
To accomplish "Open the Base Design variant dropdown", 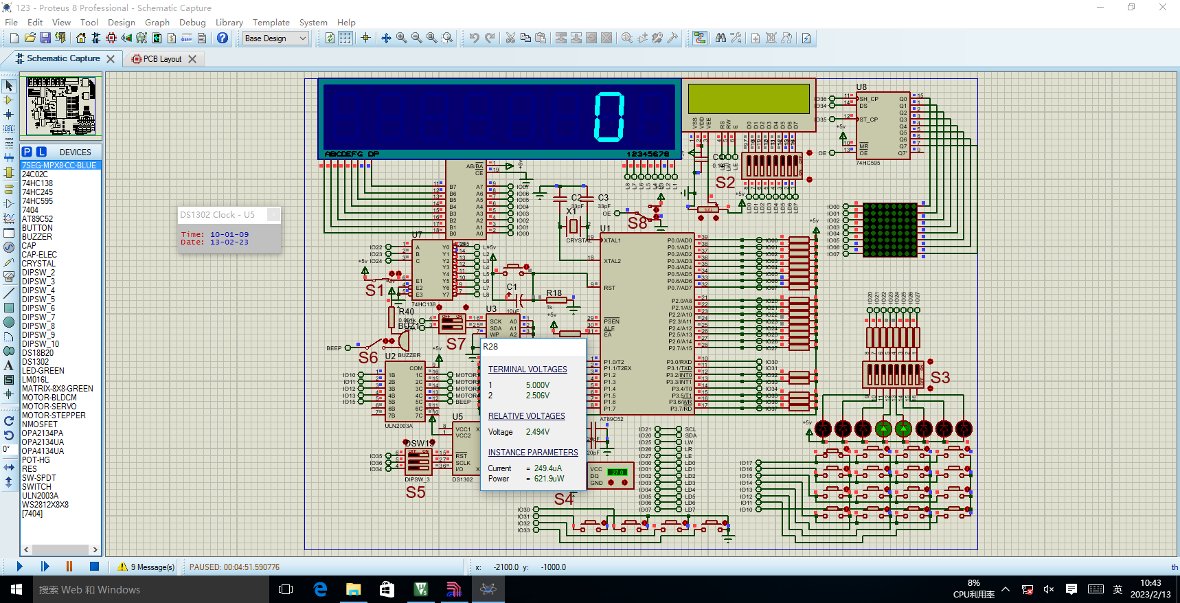I will 275,38.
